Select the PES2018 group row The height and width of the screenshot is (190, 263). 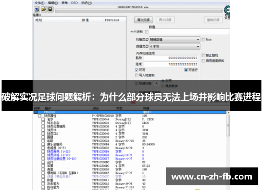(130, 112)
